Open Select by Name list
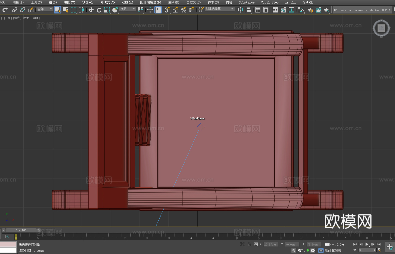 tap(66, 10)
